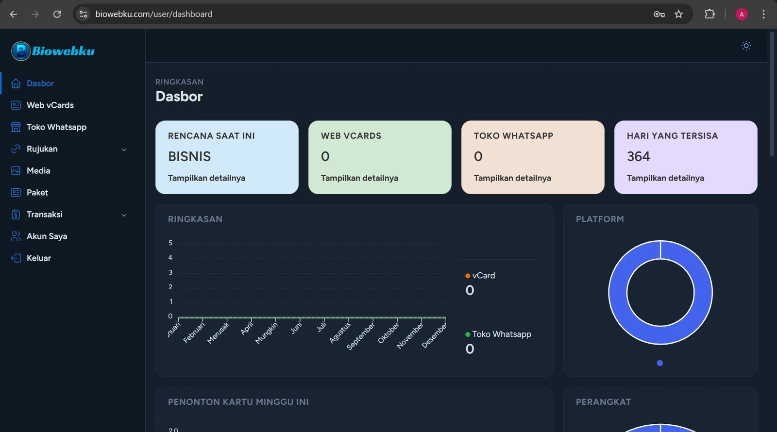
Task: Show details for Rencana Saat Ini card
Action: tap(206, 178)
